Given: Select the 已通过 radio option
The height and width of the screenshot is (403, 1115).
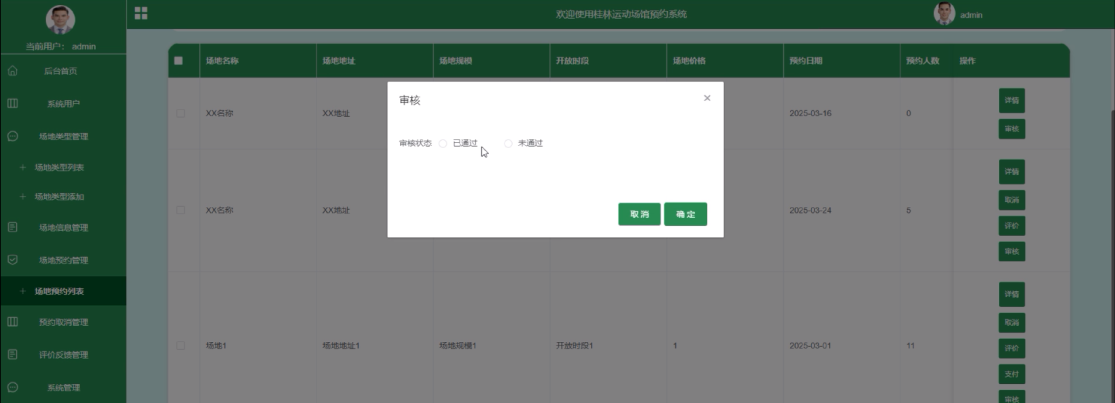Looking at the screenshot, I should tap(442, 144).
